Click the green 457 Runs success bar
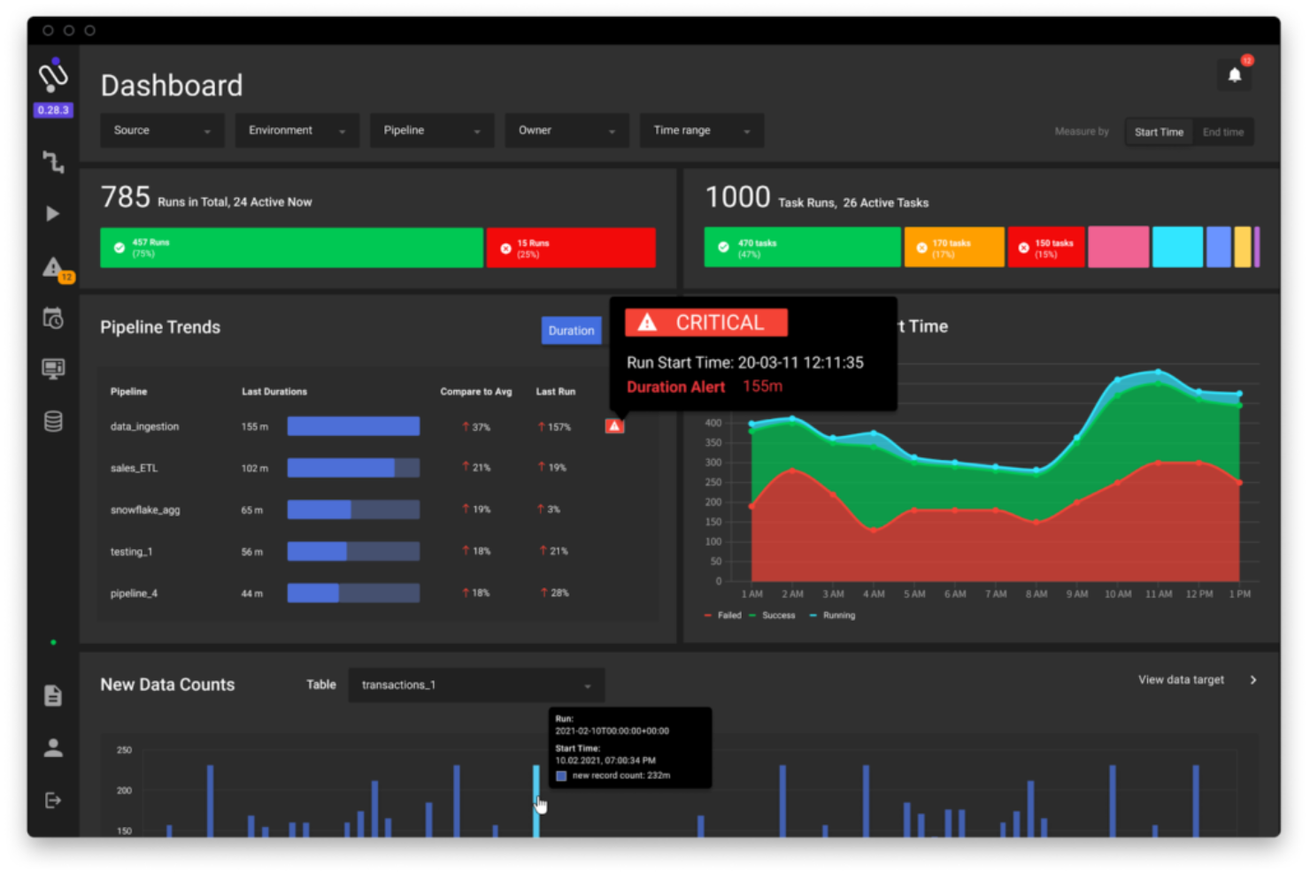 291,248
